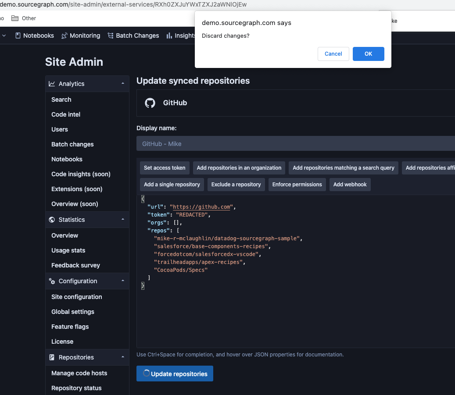Collapse the Configuration section arrow

click(x=123, y=281)
